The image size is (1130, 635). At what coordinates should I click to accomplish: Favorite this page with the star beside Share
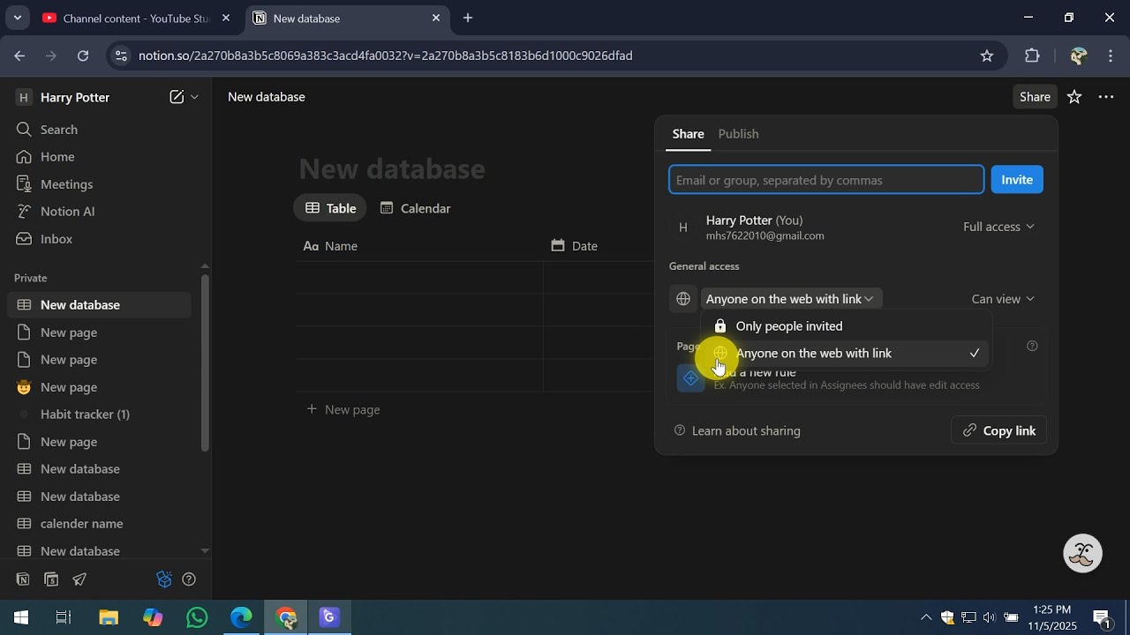[x=1074, y=97]
